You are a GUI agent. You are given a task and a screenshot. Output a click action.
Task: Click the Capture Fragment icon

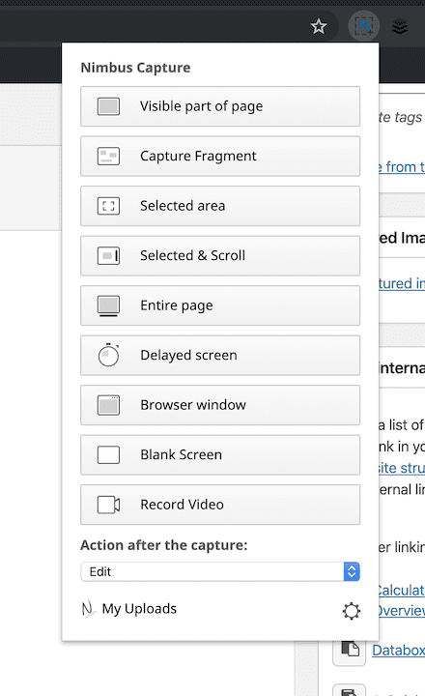(x=109, y=157)
